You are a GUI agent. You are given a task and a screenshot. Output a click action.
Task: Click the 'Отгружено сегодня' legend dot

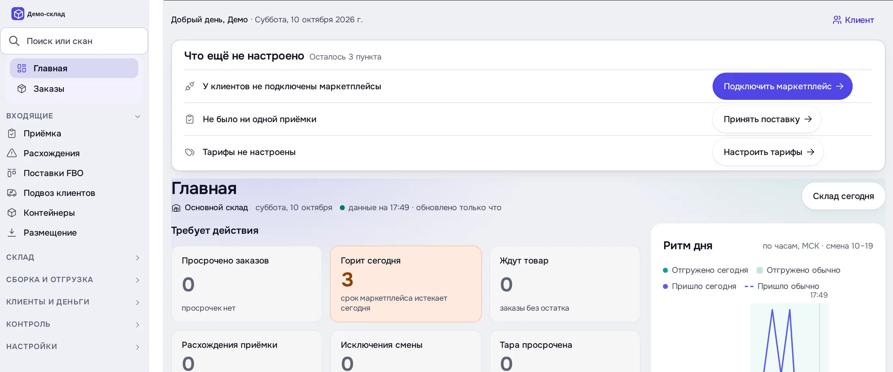(x=665, y=270)
